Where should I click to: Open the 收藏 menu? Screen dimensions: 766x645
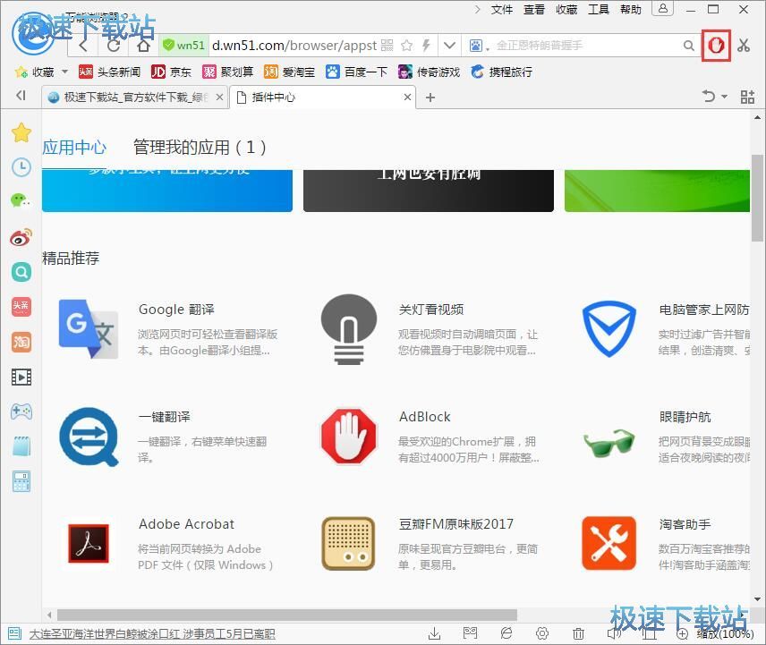[566, 9]
